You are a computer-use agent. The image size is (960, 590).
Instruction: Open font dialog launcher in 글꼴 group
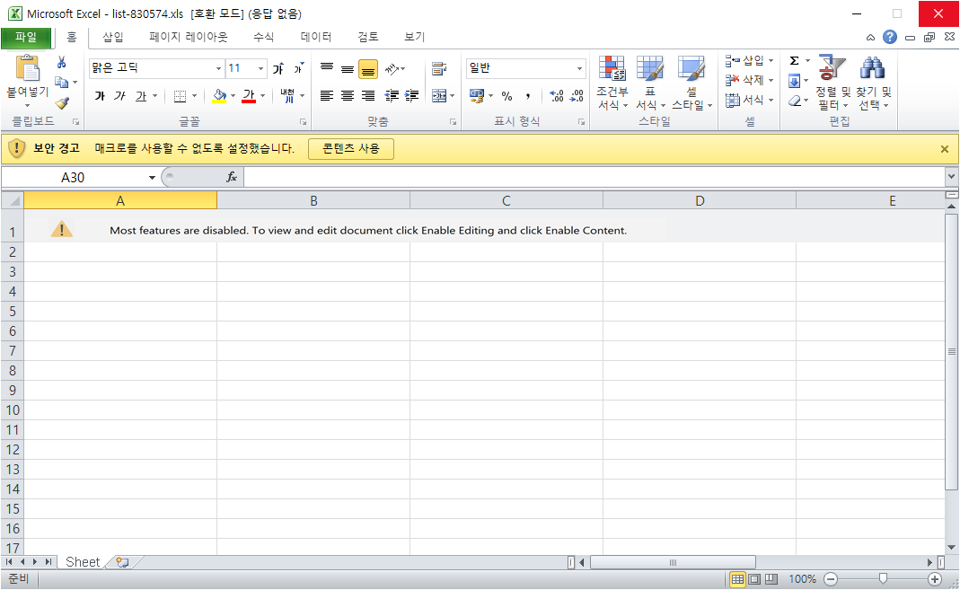click(x=303, y=122)
